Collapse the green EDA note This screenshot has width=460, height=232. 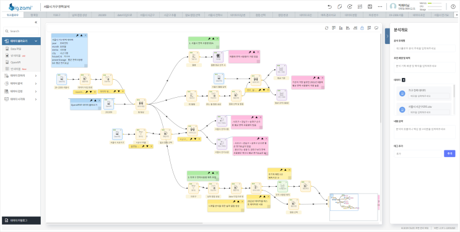tap(213, 38)
